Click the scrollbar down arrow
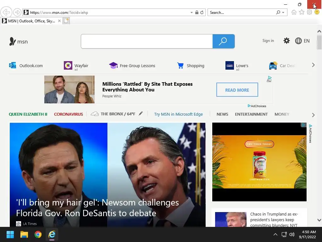This screenshot has width=322, height=242. [319, 220]
